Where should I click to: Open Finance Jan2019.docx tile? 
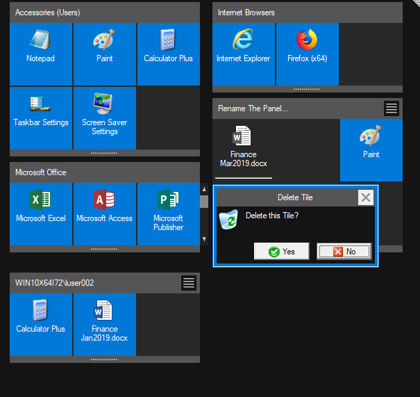(x=104, y=324)
